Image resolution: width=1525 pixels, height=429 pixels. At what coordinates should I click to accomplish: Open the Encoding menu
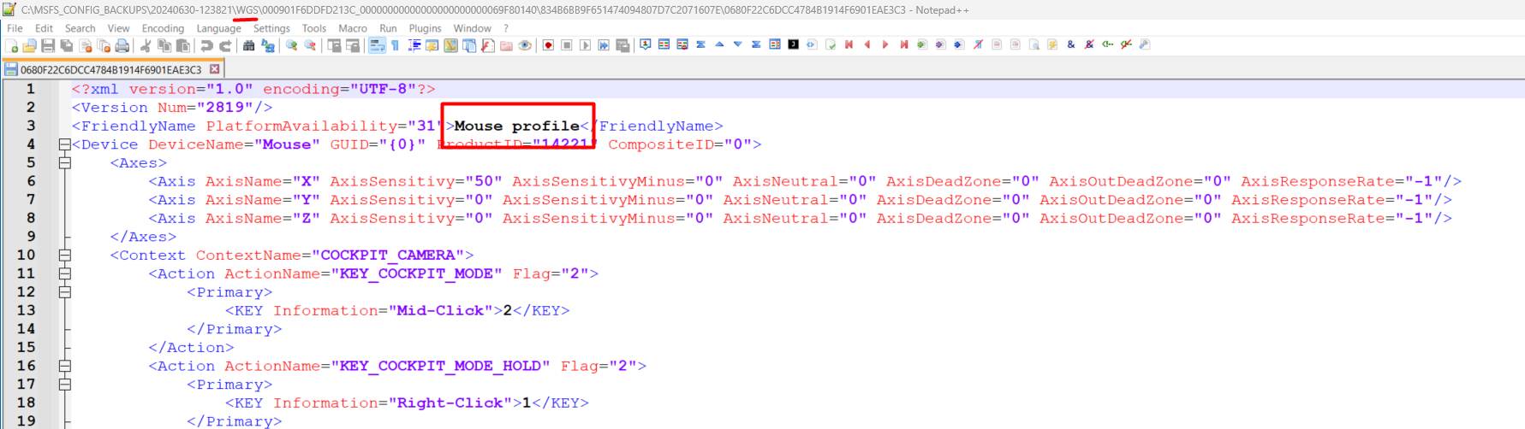(x=163, y=28)
